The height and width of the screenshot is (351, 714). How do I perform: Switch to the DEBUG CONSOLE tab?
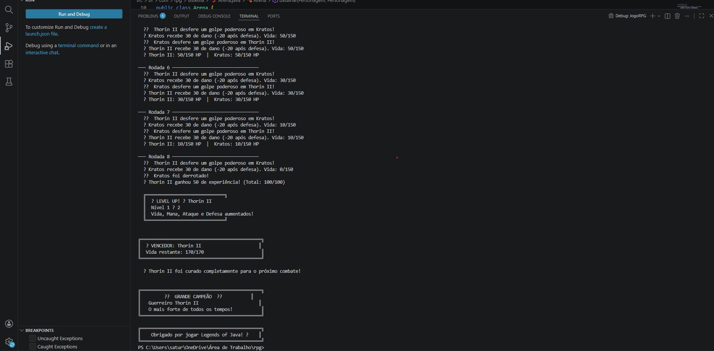[x=214, y=16]
